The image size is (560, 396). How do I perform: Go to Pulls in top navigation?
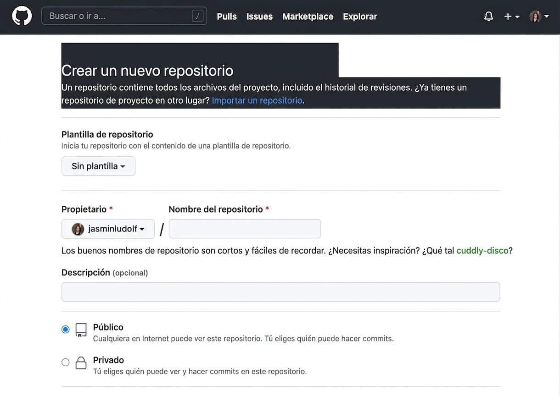pyautogui.click(x=227, y=16)
